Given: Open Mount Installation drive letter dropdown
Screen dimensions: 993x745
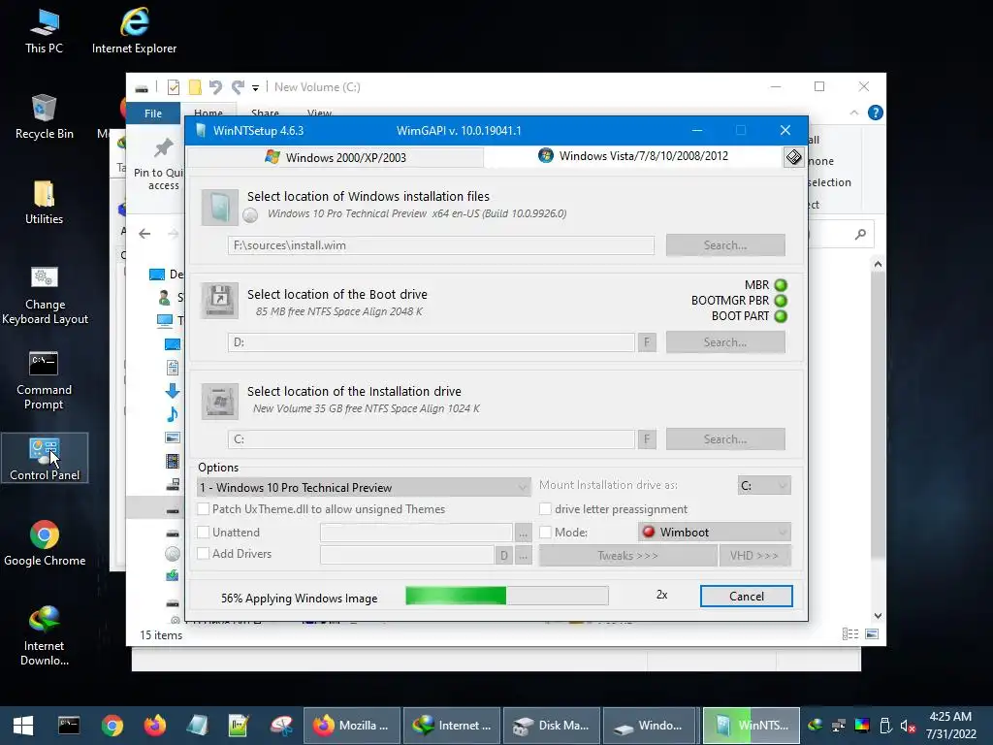Looking at the screenshot, I should point(764,485).
